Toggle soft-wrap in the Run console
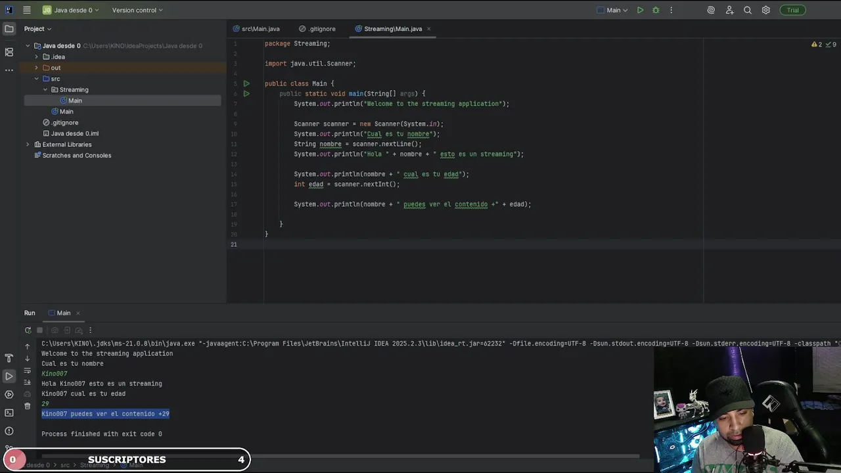 pos(28,371)
